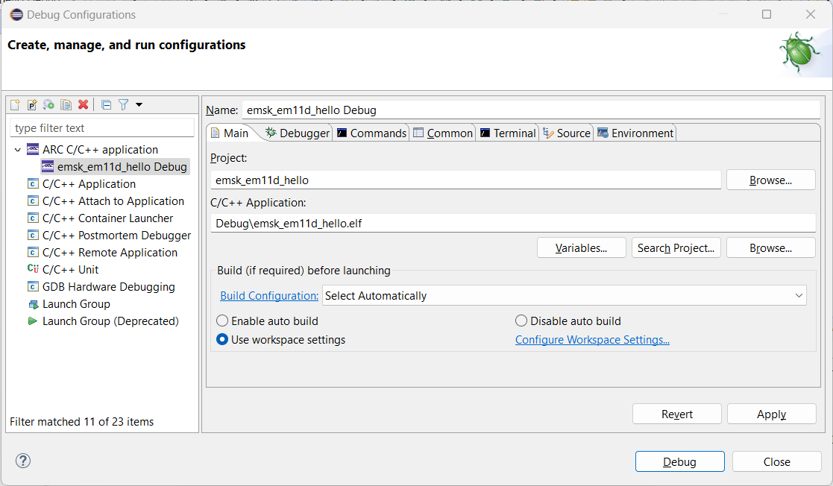Click the Debug button
The width and height of the screenshot is (833, 486).
click(680, 461)
